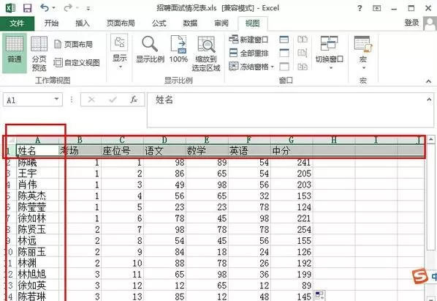Image resolution: width=437 pixels, height=301 pixels.
Task: Click the Sogou input method S icon
Action: tap(419, 276)
